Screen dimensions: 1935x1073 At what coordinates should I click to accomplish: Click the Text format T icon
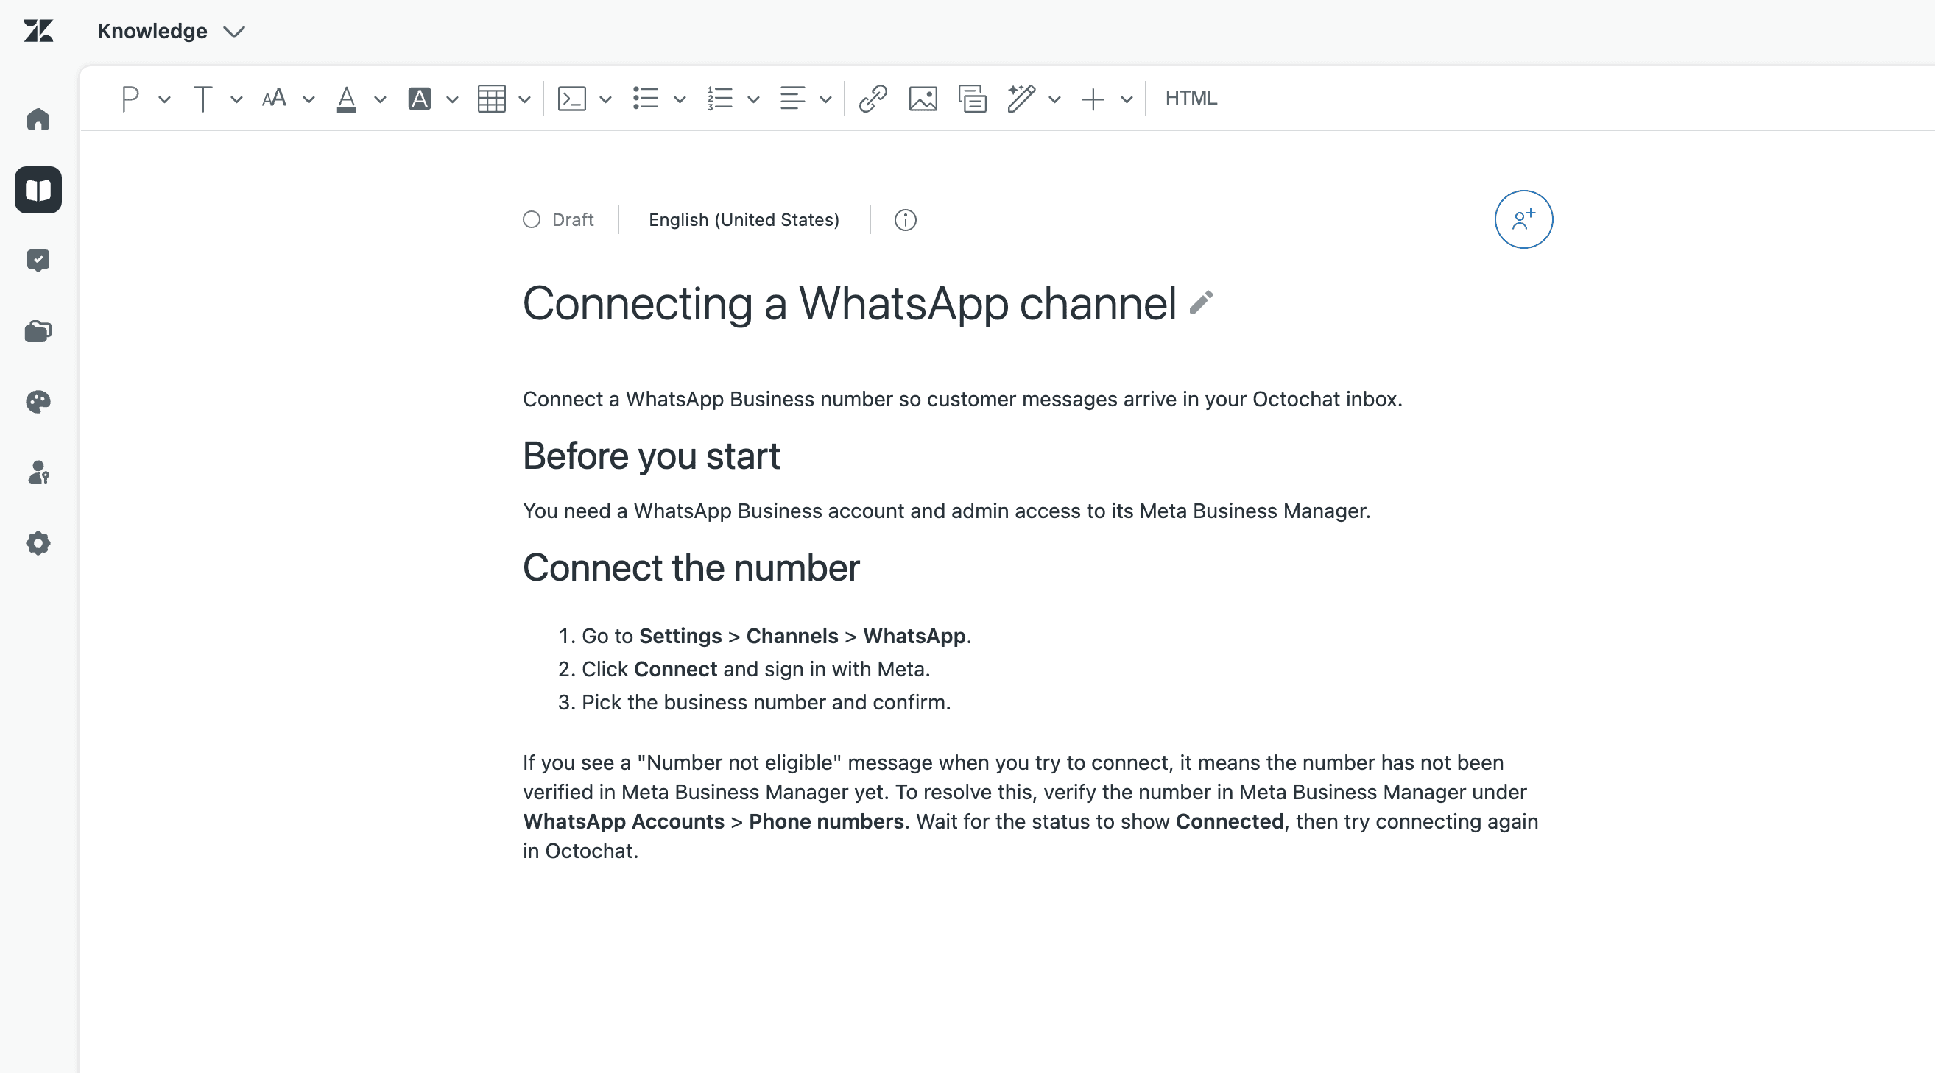click(x=202, y=99)
